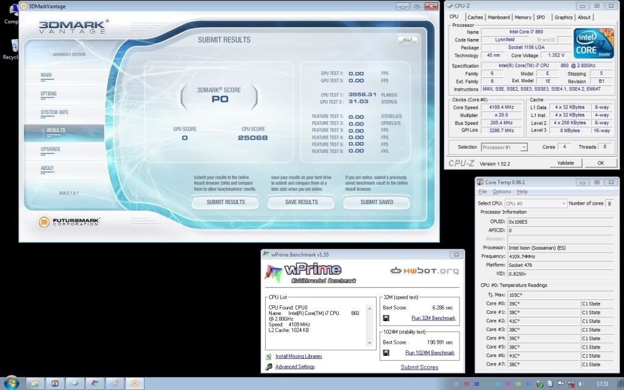Click the Show Desktop button at taskbar end
Screen dimensions: 624x390
click(x=621, y=384)
